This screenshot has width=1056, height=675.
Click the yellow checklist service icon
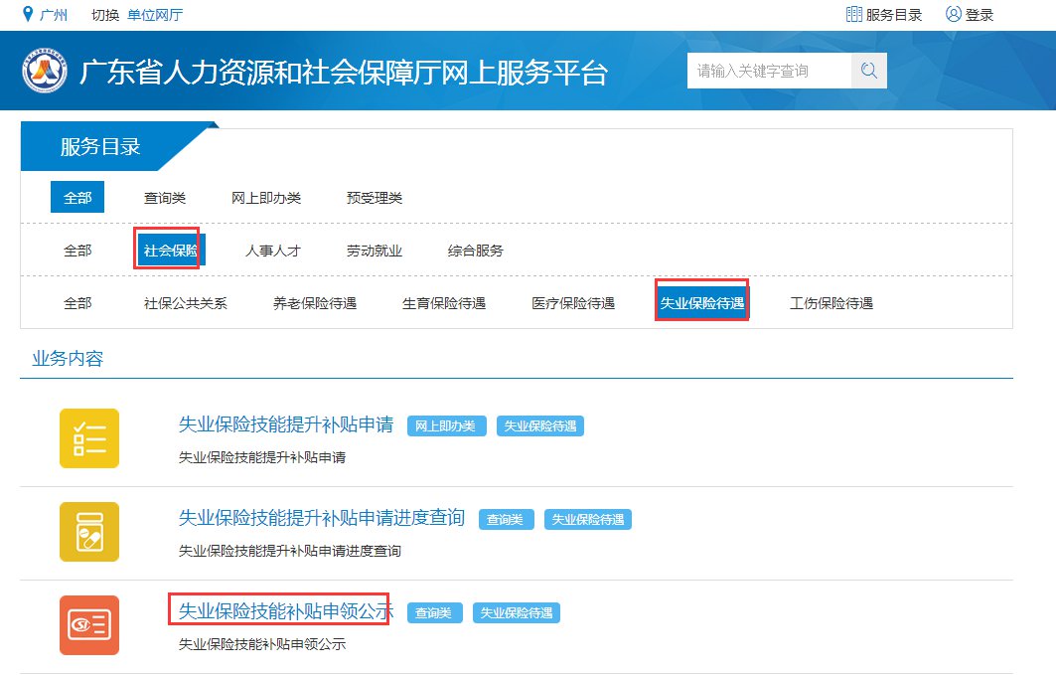coord(89,438)
